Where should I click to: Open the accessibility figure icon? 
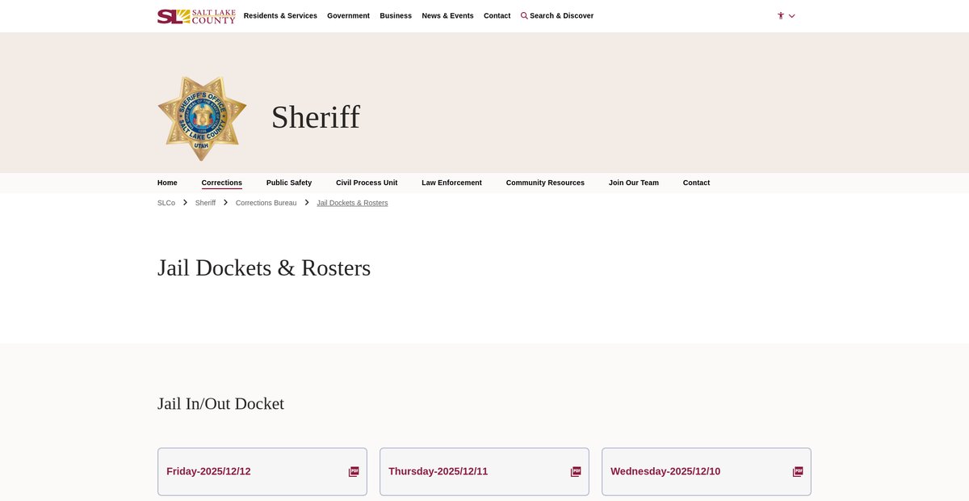(781, 15)
